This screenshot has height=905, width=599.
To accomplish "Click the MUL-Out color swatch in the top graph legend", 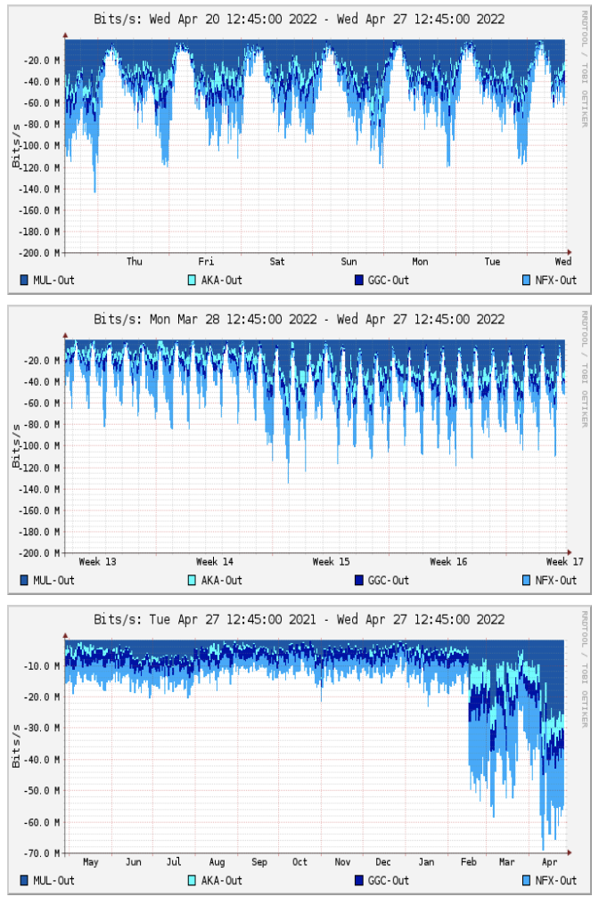I will (x=24, y=281).
